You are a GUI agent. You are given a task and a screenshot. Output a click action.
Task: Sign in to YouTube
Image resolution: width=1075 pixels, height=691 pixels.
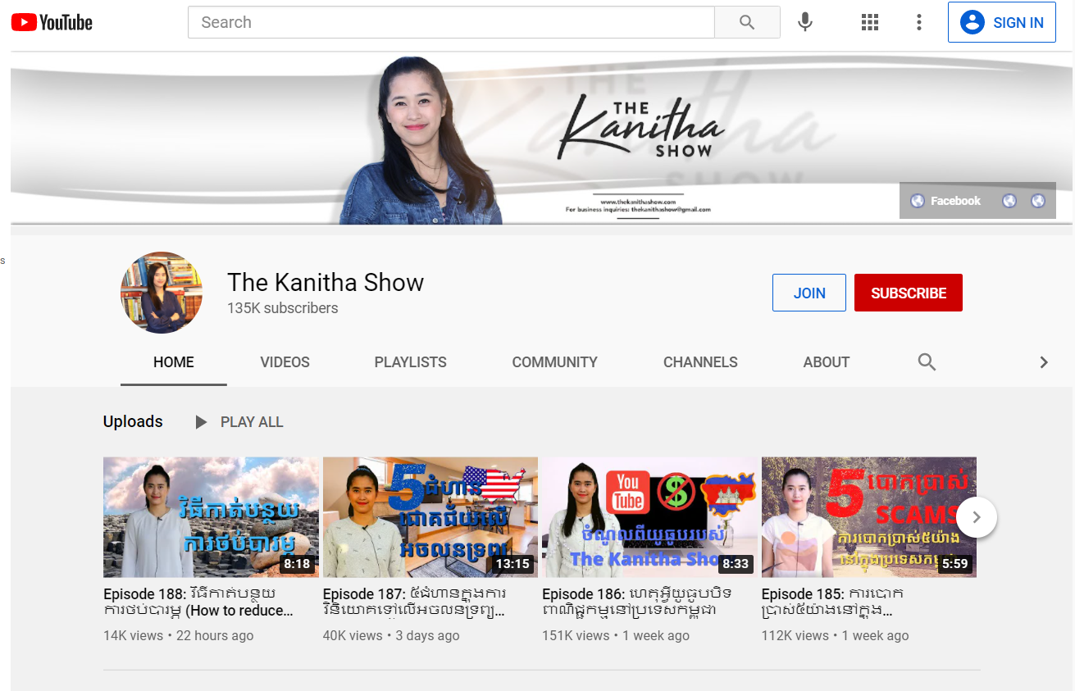point(1001,22)
